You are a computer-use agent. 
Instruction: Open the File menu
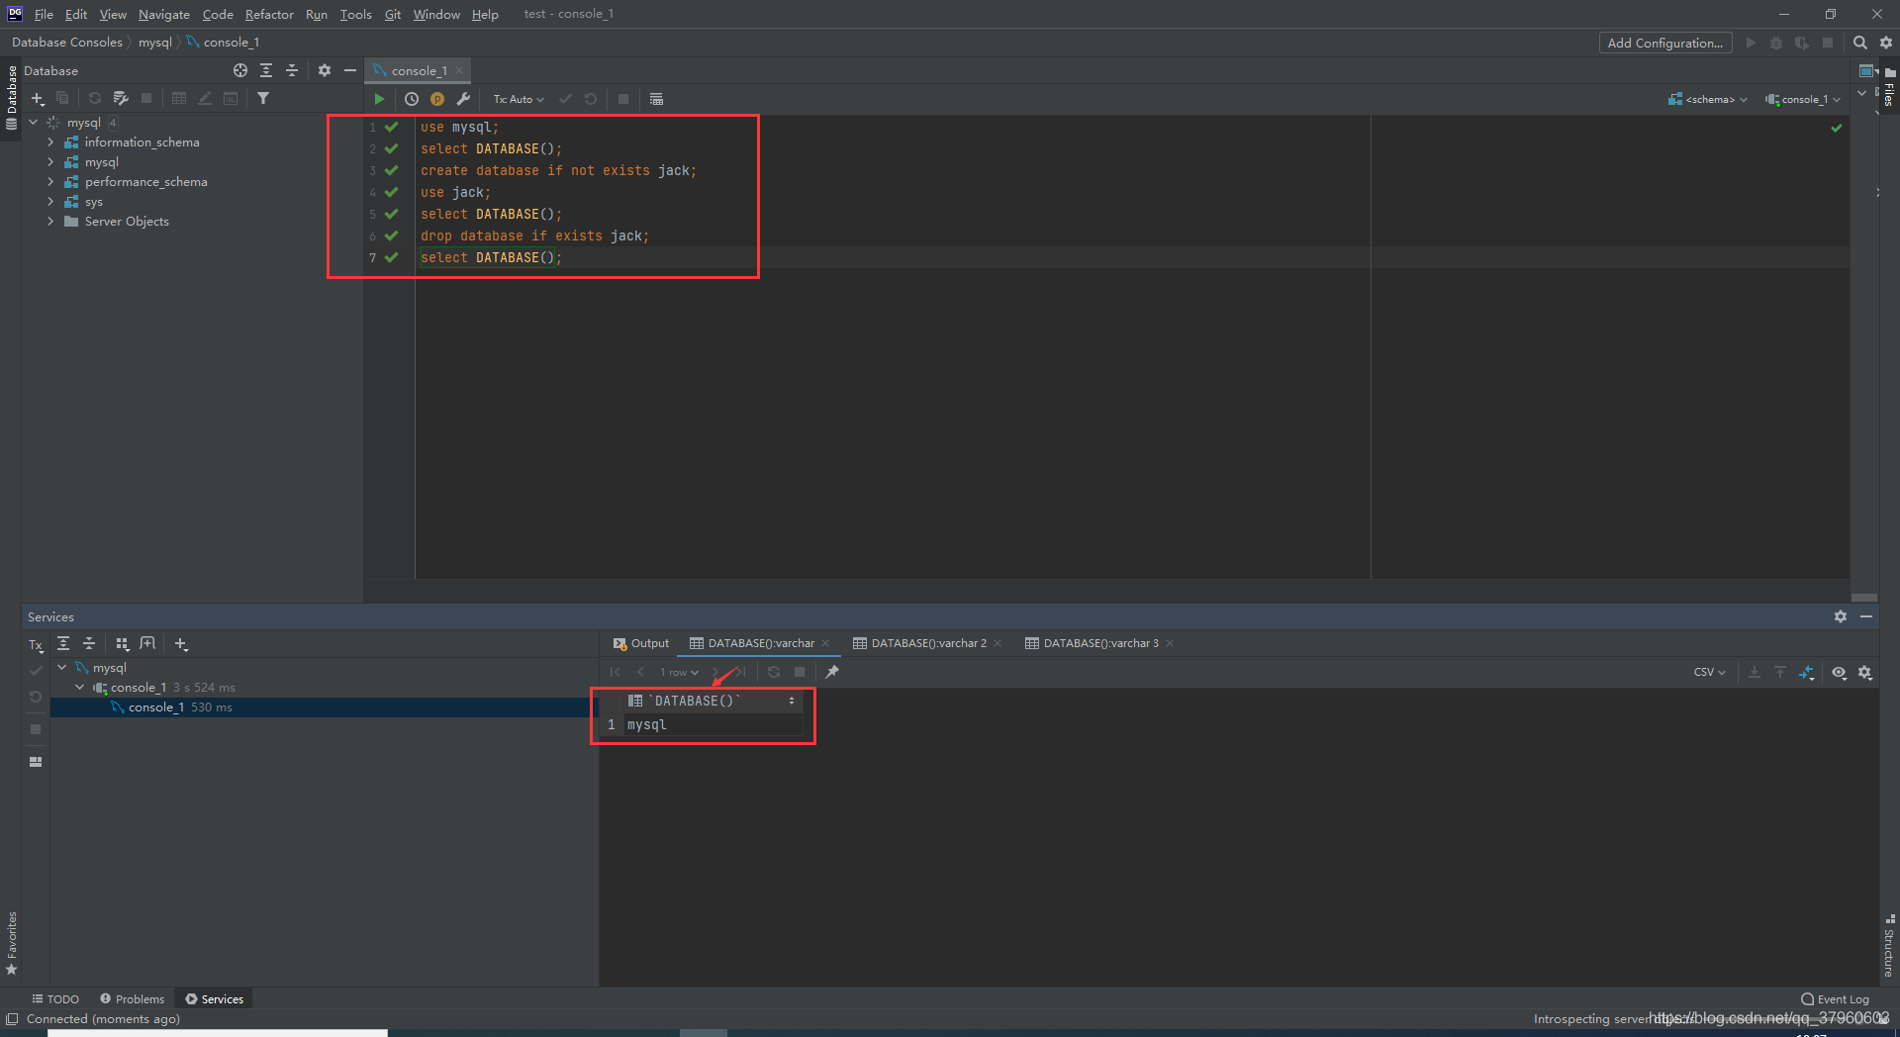click(44, 14)
